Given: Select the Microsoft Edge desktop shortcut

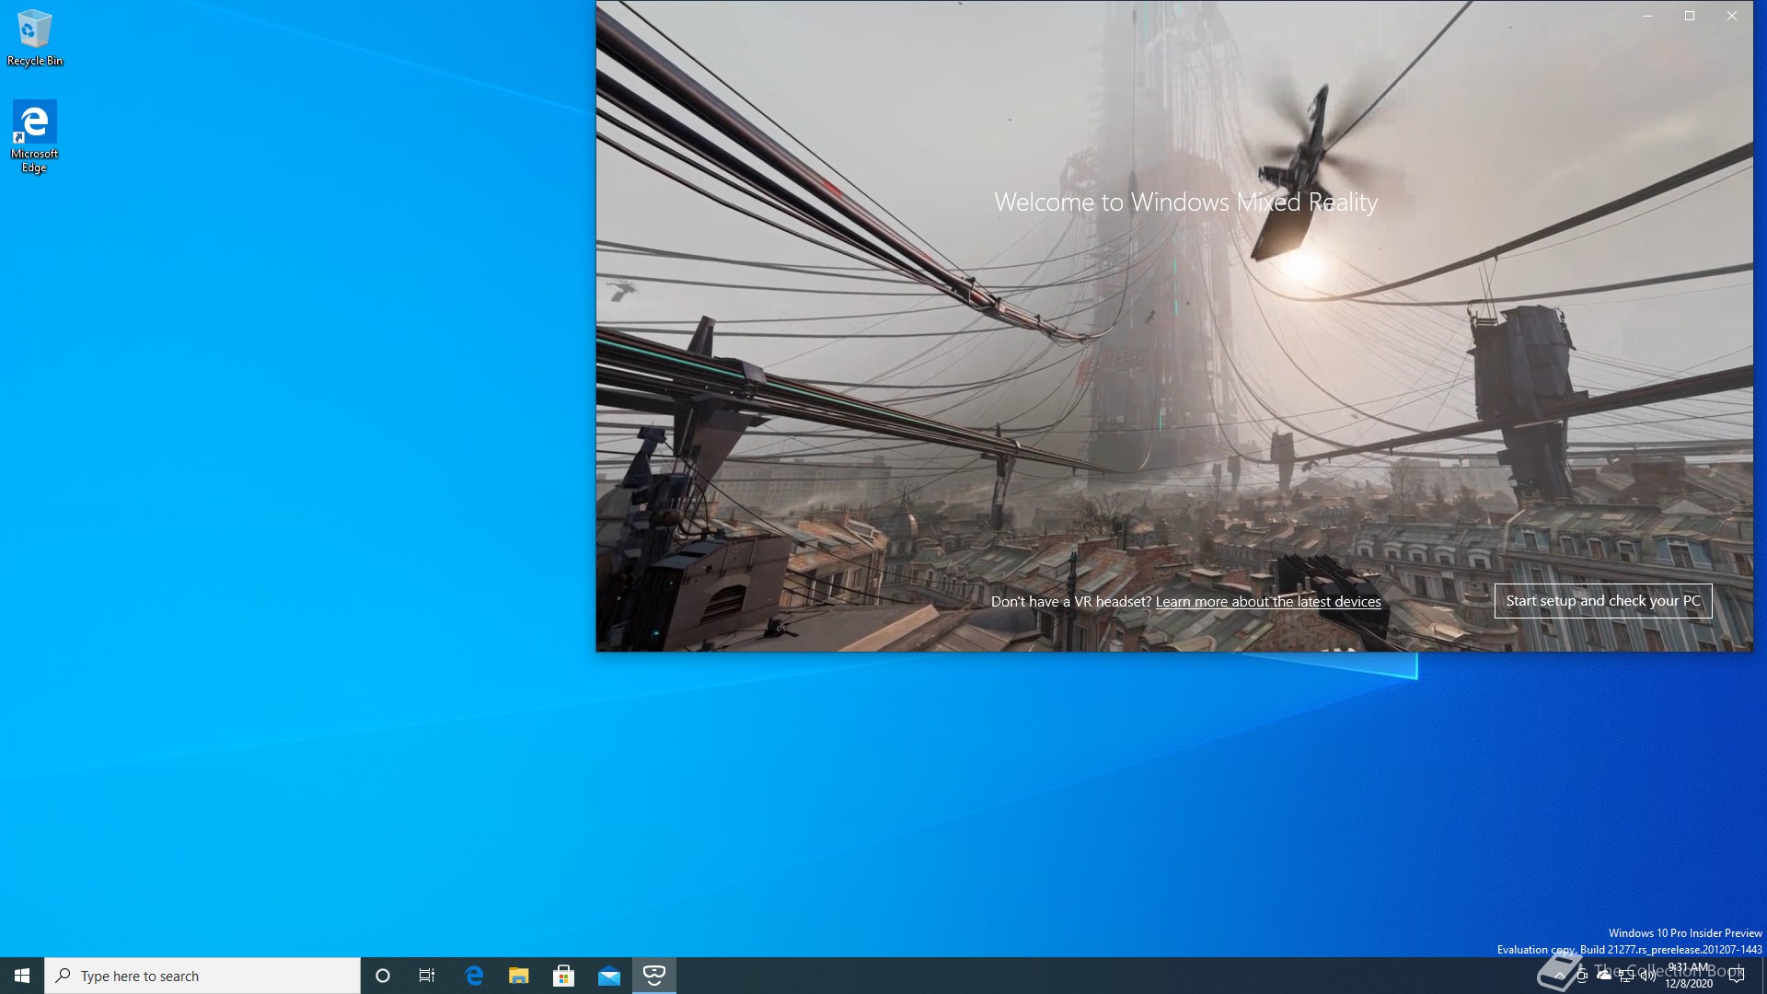Looking at the screenshot, I should 35,137.
